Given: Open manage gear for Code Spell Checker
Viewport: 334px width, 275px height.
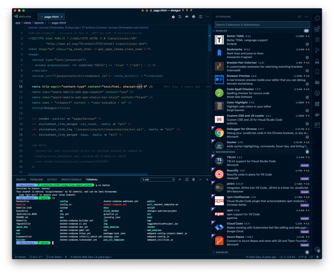Looking at the screenshot, I should [x=307, y=97].
